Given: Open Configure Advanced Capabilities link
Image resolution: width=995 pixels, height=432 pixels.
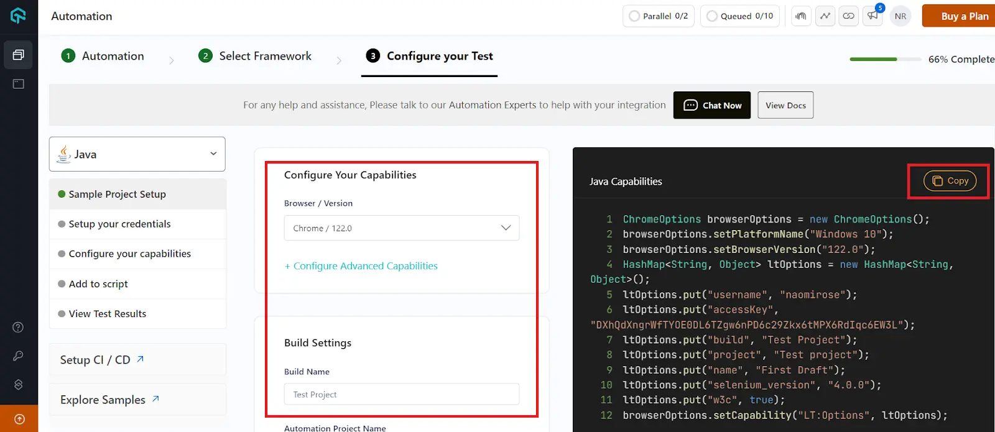Looking at the screenshot, I should pos(361,266).
